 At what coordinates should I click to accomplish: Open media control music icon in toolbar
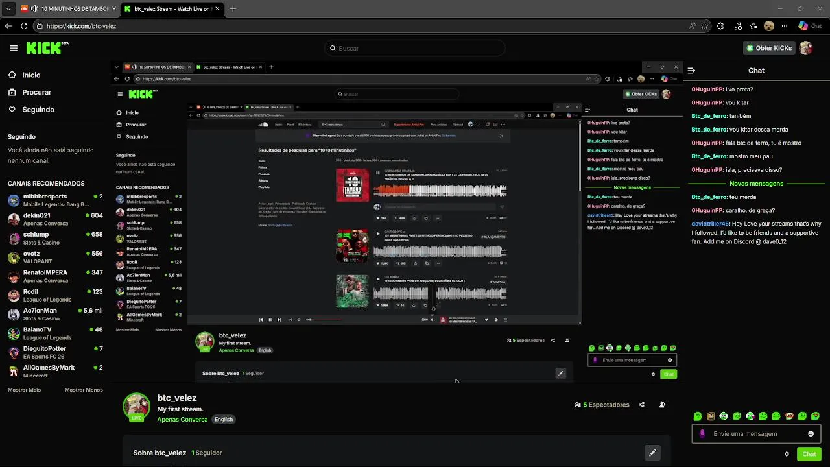tap(738, 26)
